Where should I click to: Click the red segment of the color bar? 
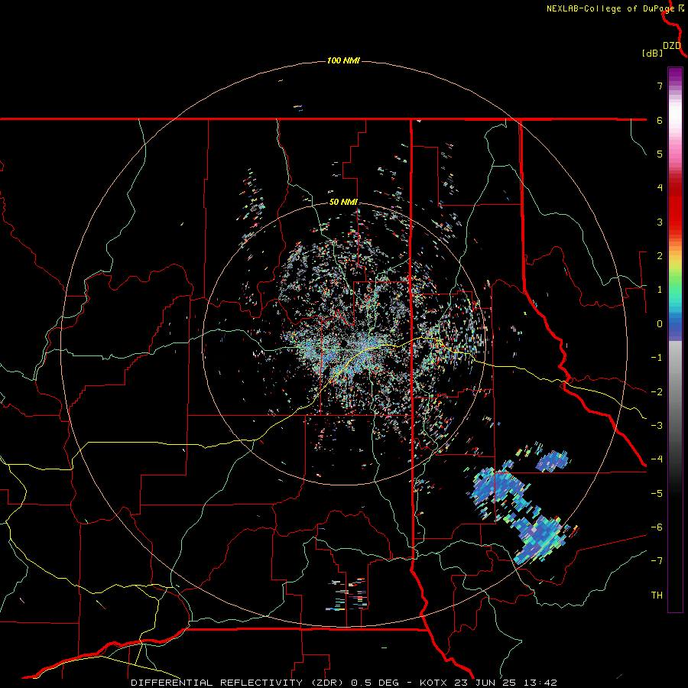(x=675, y=206)
